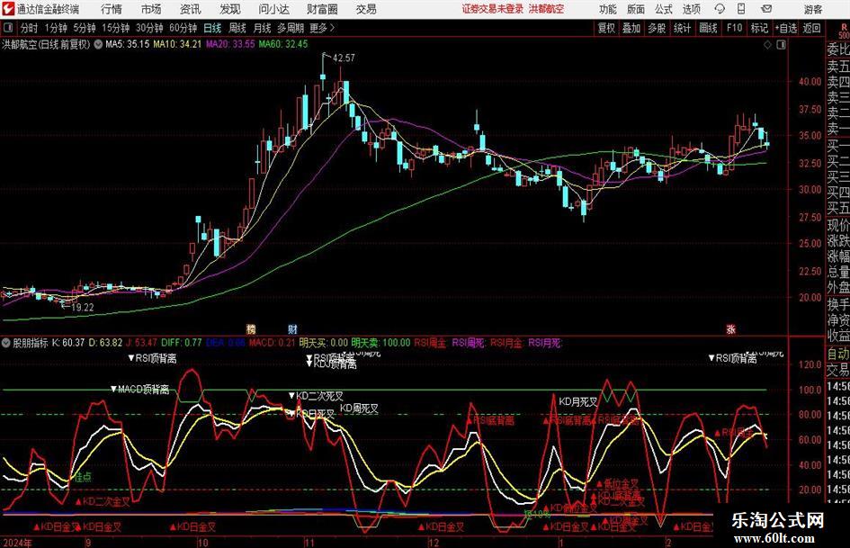850x548 pixels.
Task: Click the 通达信 red lightning logo icon
Action: (x=7, y=9)
